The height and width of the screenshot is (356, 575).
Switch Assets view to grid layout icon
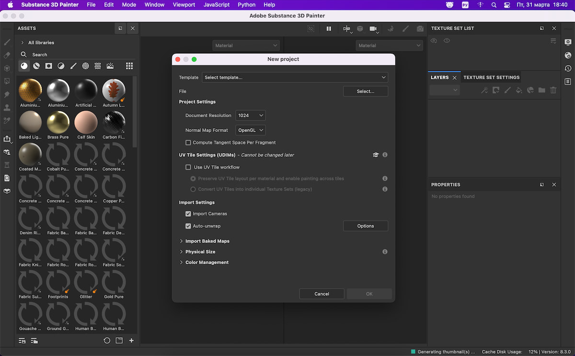pyautogui.click(x=129, y=66)
